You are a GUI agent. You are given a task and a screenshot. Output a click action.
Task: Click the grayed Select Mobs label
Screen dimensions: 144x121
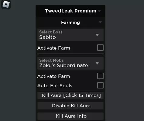(x=51, y=60)
